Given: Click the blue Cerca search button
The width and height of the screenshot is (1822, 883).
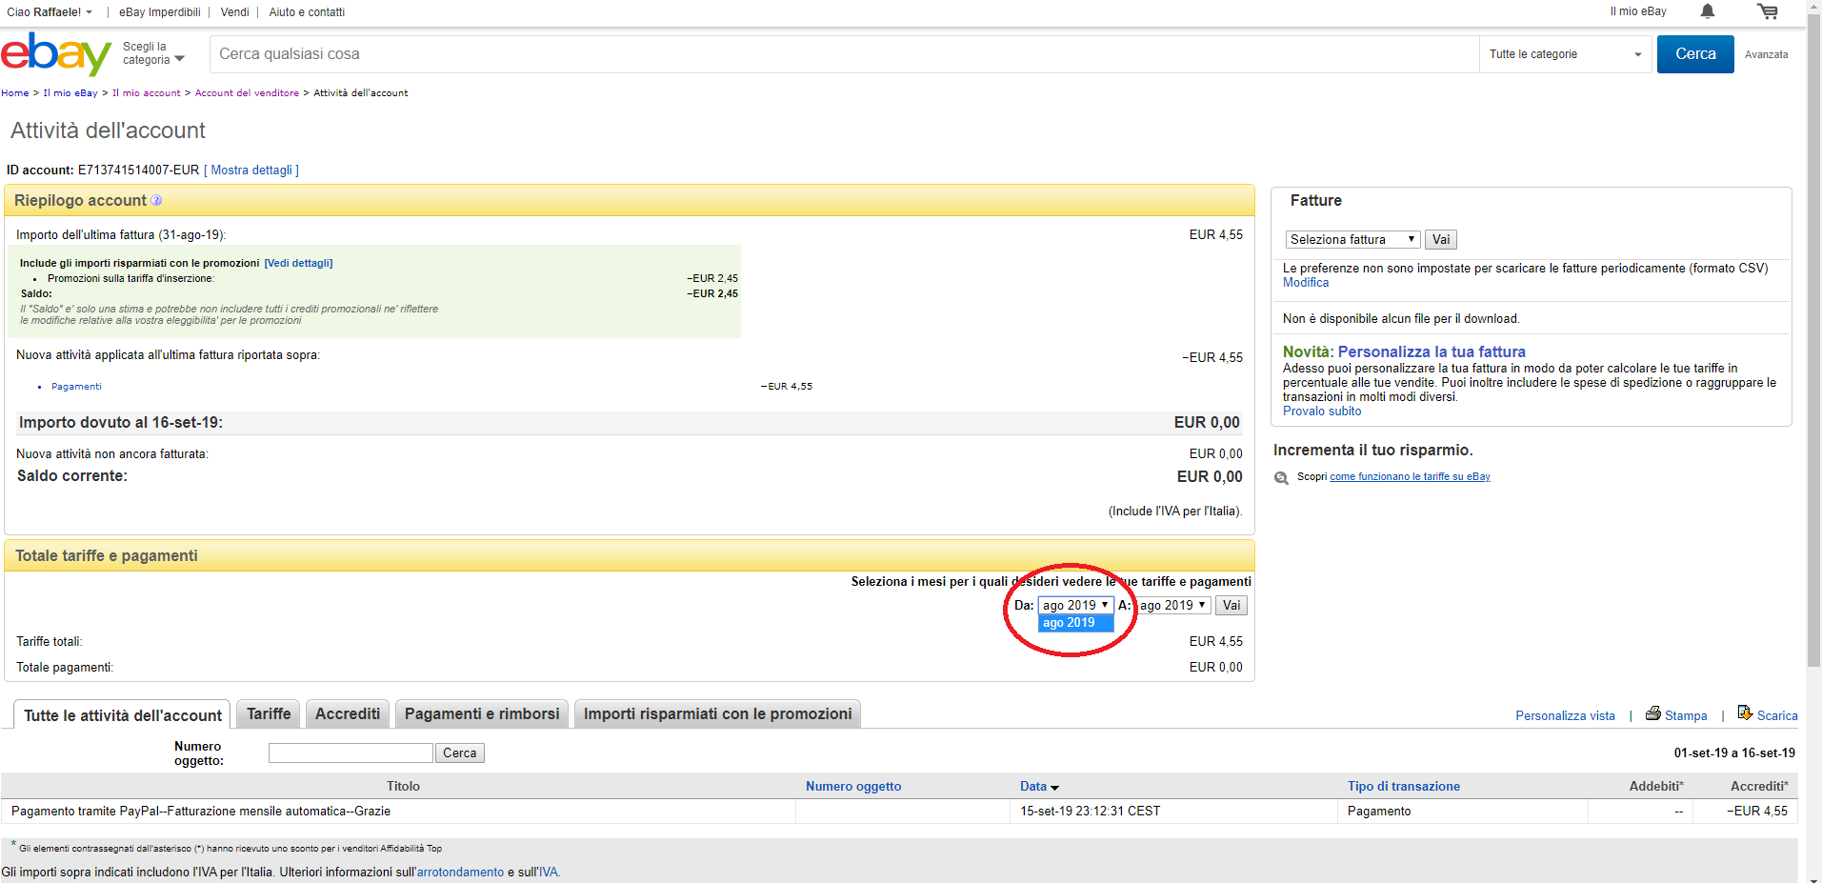Looking at the screenshot, I should (1695, 54).
